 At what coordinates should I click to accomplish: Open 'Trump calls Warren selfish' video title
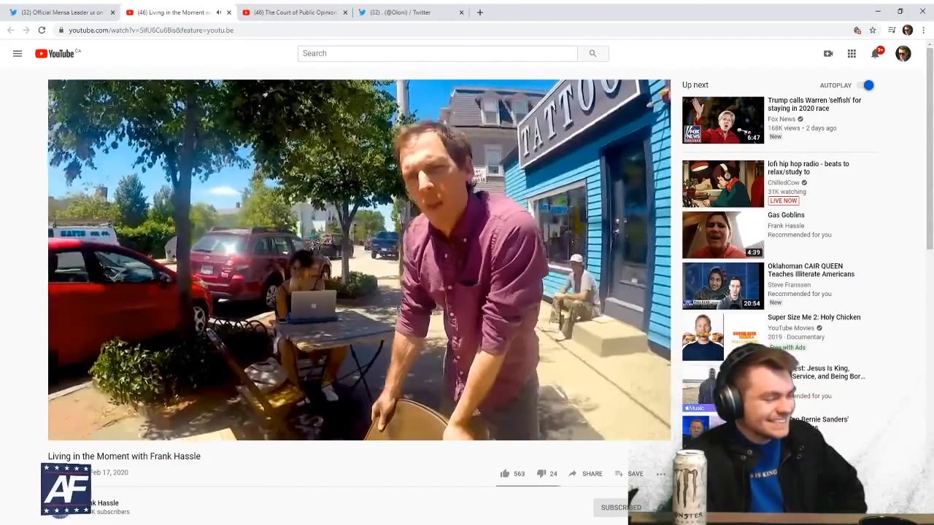(x=814, y=104)
